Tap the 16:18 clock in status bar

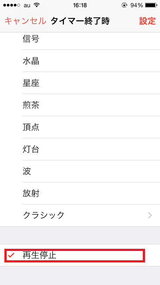coord(80,5)
